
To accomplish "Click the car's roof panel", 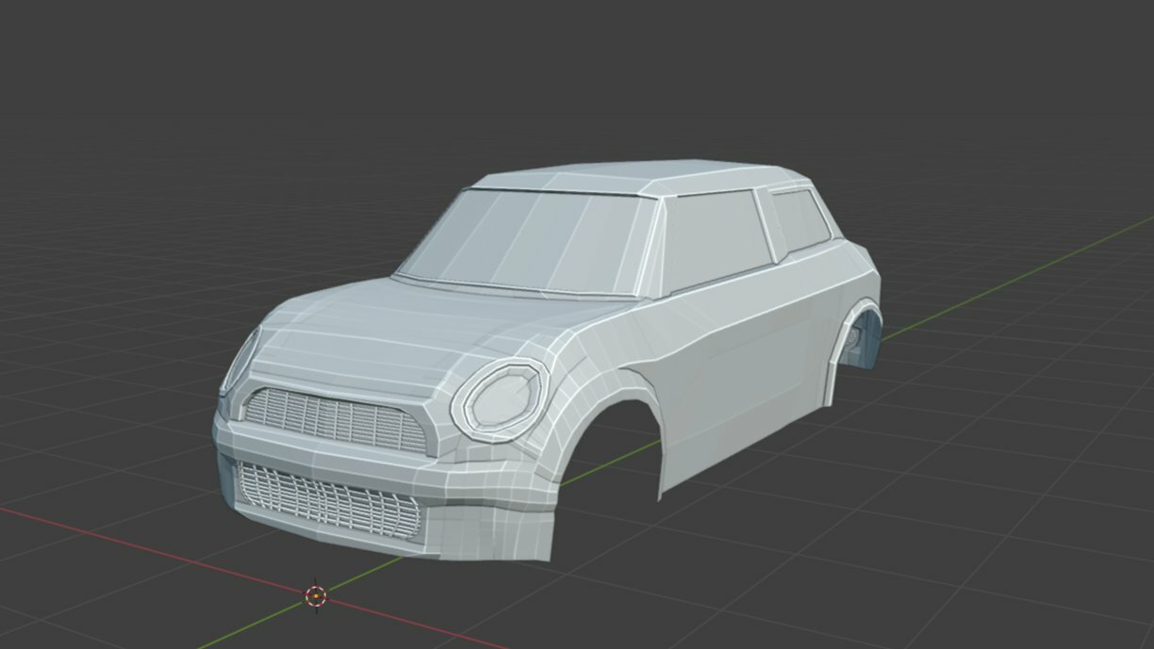I will (x=641, y=178).
